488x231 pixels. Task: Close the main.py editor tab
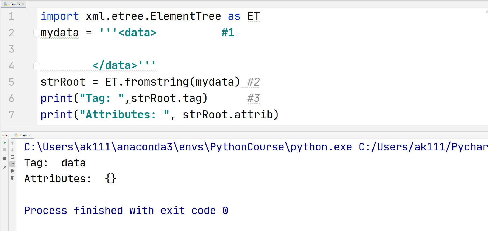(23, 4)
